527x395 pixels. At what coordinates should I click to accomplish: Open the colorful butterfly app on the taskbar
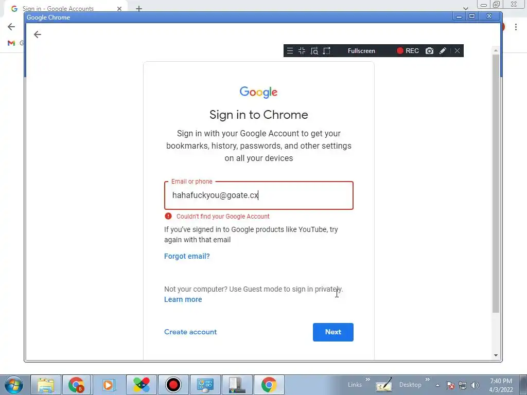[141, 385]
